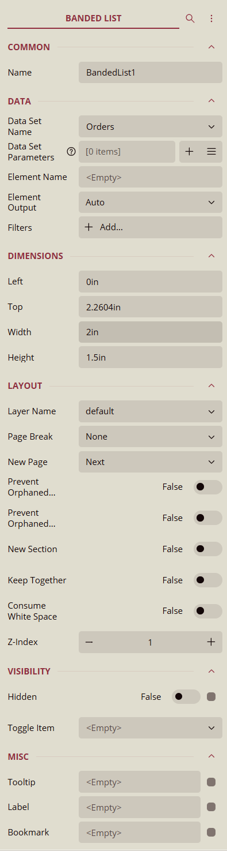Open the Page Break dropdown
This screenshot has height=851, width=227.
(151, 437)
